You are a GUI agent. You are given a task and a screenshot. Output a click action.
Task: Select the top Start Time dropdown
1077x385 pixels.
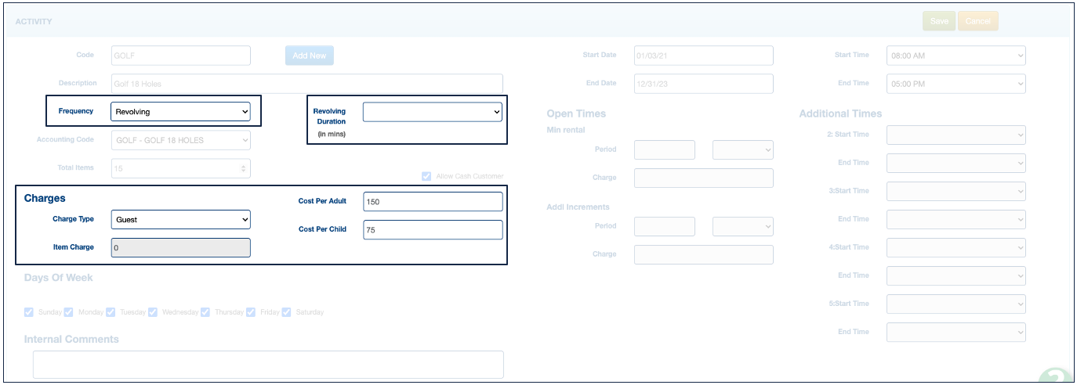[956, 56]
